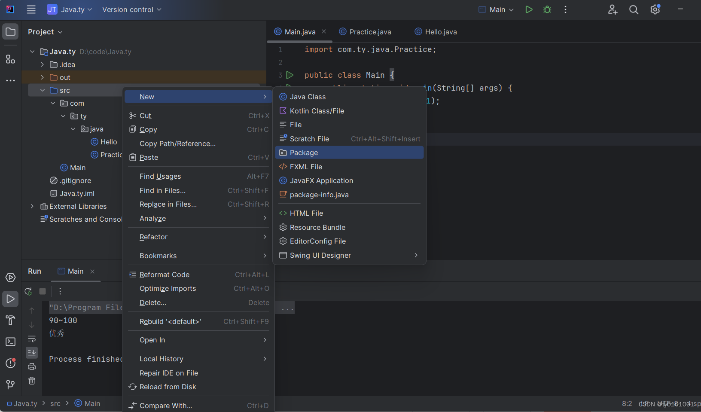Click Copy Path/Reference in context menu
701x412 pixels.
tap(198, 143)
